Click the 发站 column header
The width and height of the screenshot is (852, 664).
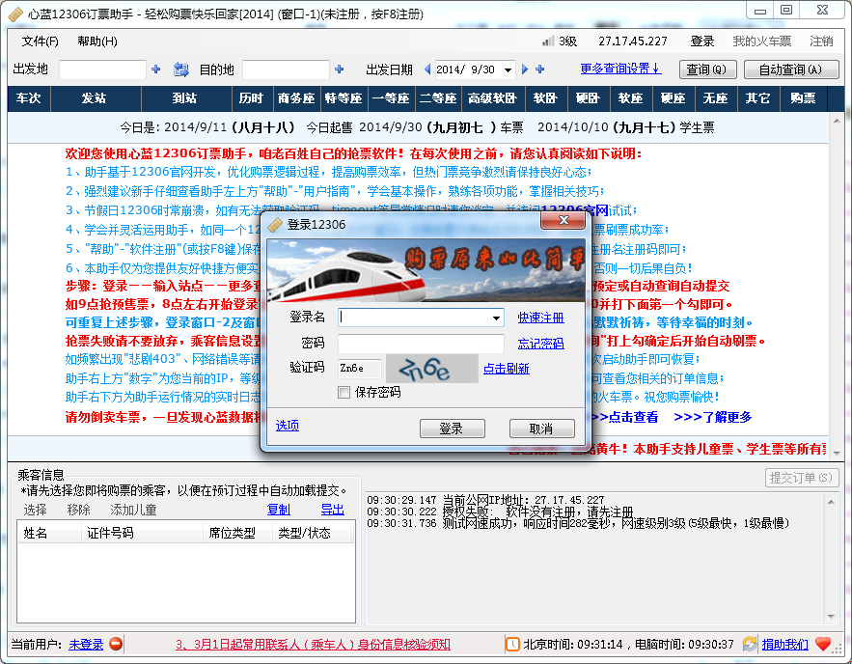pyautogui.click(x=96, y=98)
